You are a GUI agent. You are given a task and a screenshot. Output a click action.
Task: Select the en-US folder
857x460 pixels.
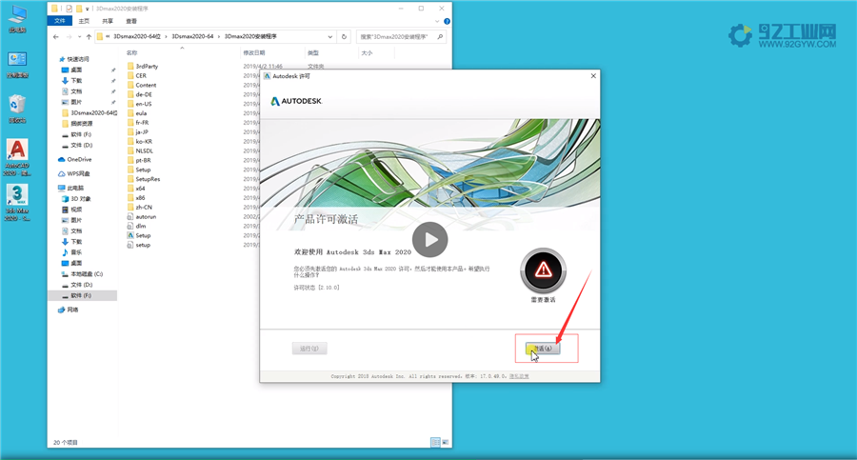tap(139, 104)
